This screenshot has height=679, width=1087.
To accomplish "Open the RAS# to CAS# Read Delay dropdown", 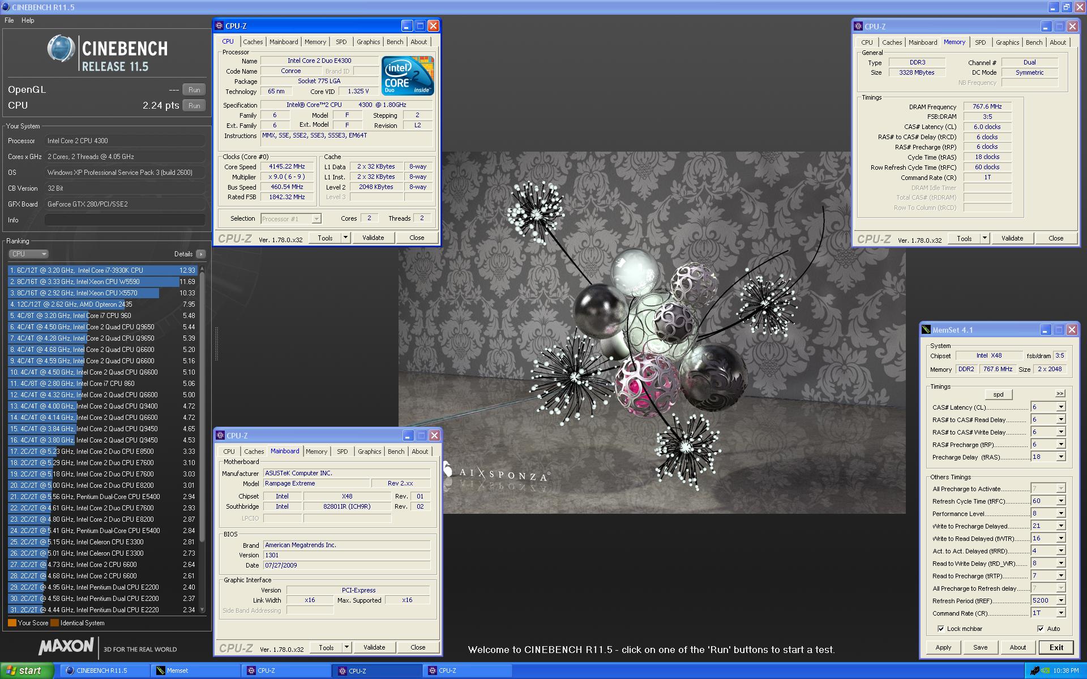I will (1061, 419).
